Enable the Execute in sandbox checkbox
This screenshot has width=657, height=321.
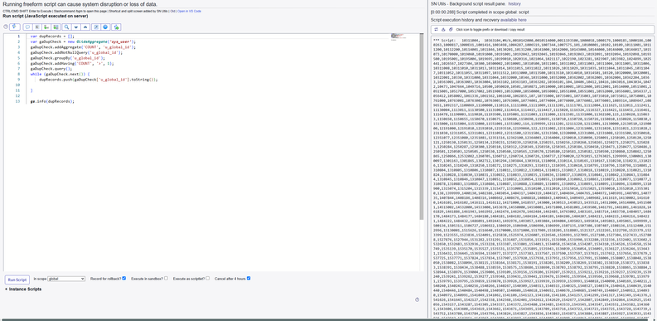pos(166,278)
